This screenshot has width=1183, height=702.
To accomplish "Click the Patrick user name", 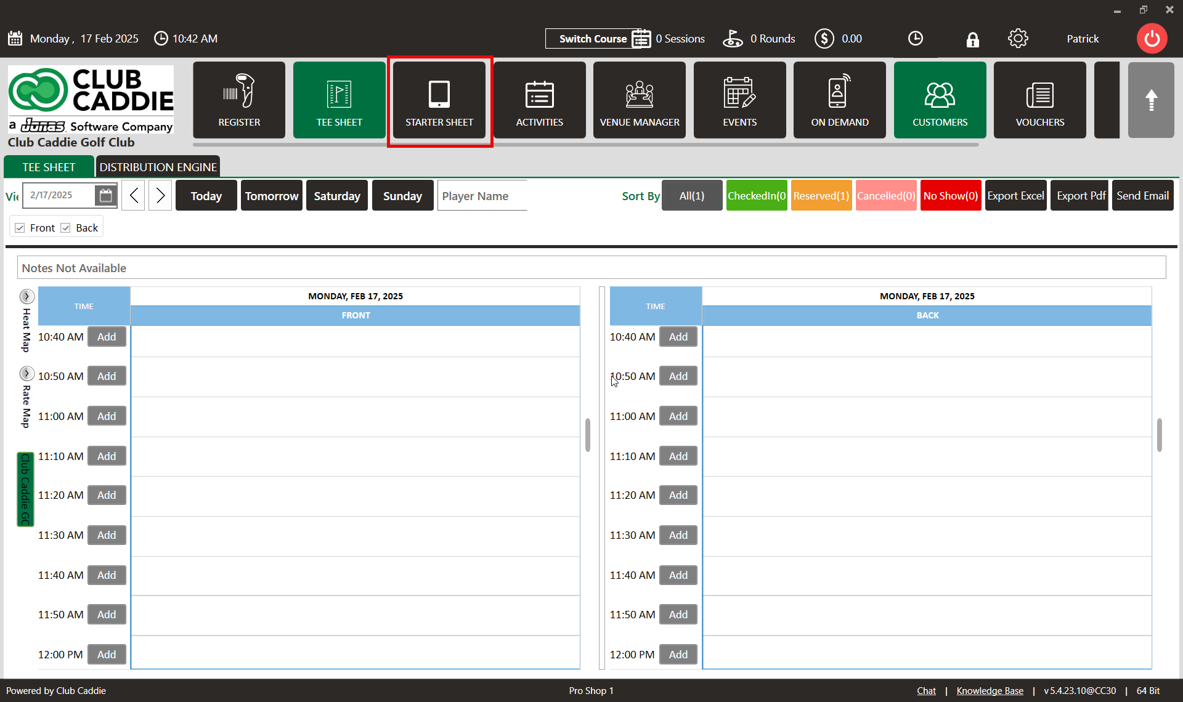I will tap(1083, 39).
